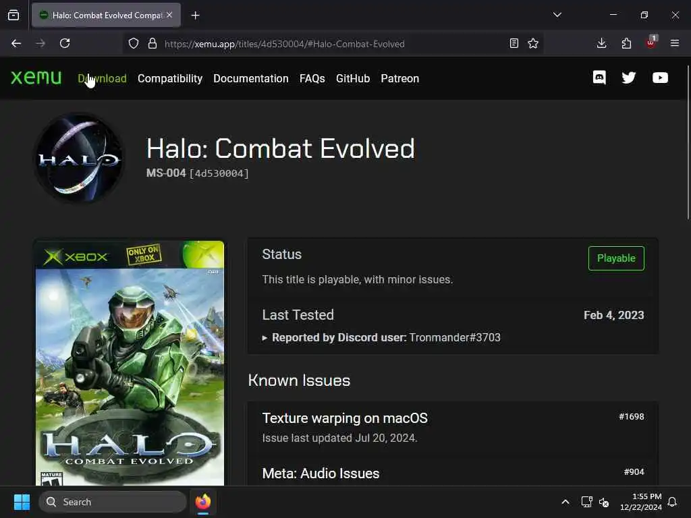Viewport: 691px width, 518px height.
Task: Open the clock showing 1:55 PM
Action: click(x=641, y=502)
